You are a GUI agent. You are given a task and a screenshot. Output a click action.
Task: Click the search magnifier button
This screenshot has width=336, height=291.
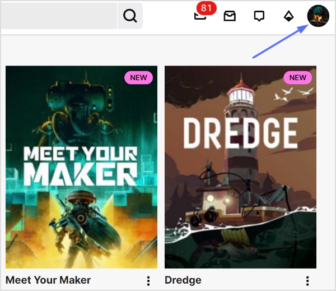coord(130,16)
